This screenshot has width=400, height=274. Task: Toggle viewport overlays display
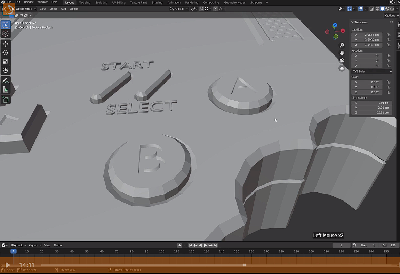tap(360, 9)
